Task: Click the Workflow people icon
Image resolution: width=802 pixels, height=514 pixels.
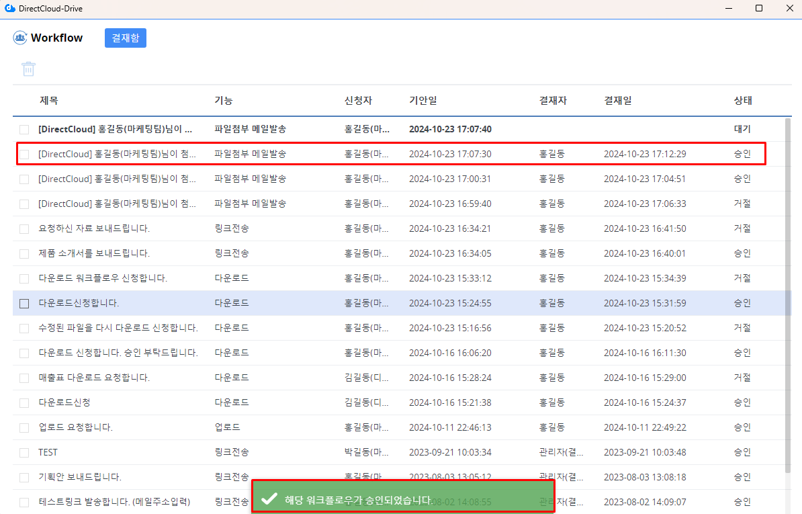Action: (x=19, y=38)
